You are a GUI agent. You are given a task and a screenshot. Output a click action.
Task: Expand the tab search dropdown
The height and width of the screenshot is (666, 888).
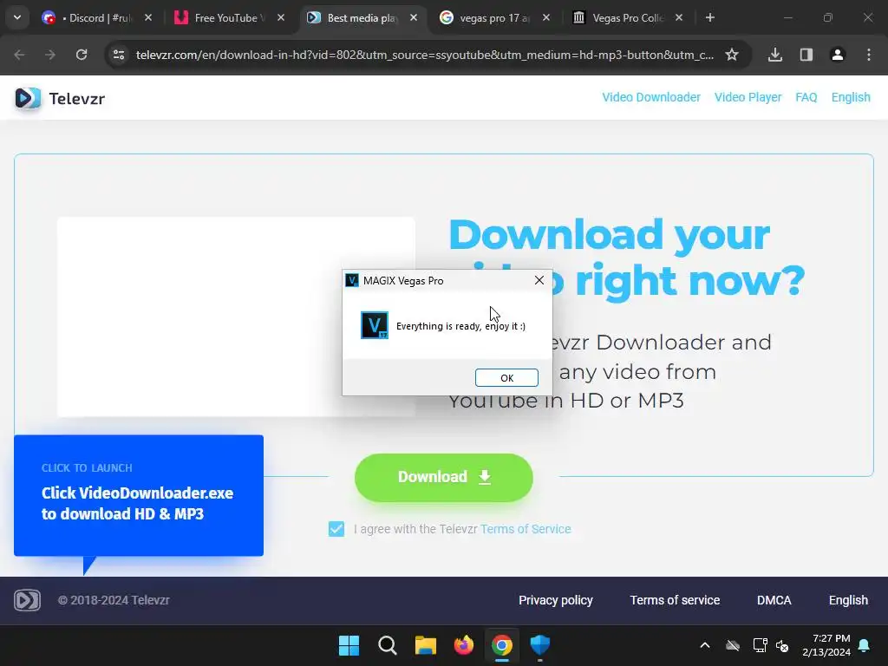pyautogui.click(x=17, y=17)
